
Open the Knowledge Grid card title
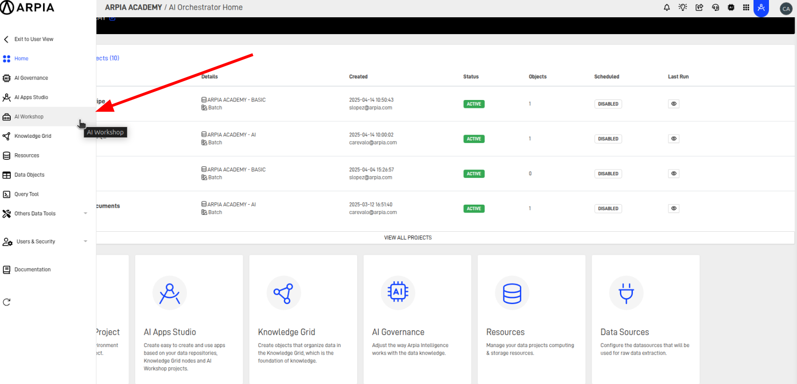click(287, 332)
